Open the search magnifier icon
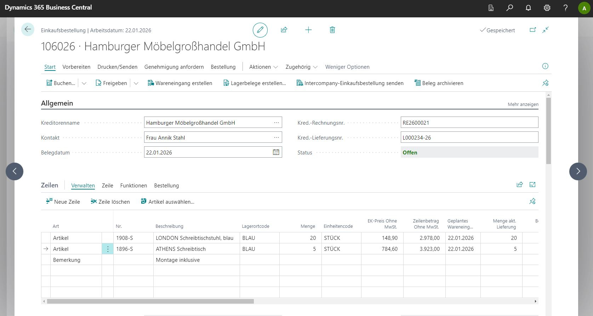 pyautogui.click(x=509, y=8)
